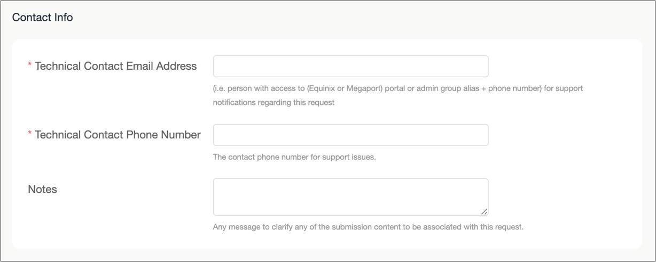Screen dimensions: 656x262
Task: Click the Technical Contact Email Address input field
Action: pyautogui.click(x=350, y=66)
